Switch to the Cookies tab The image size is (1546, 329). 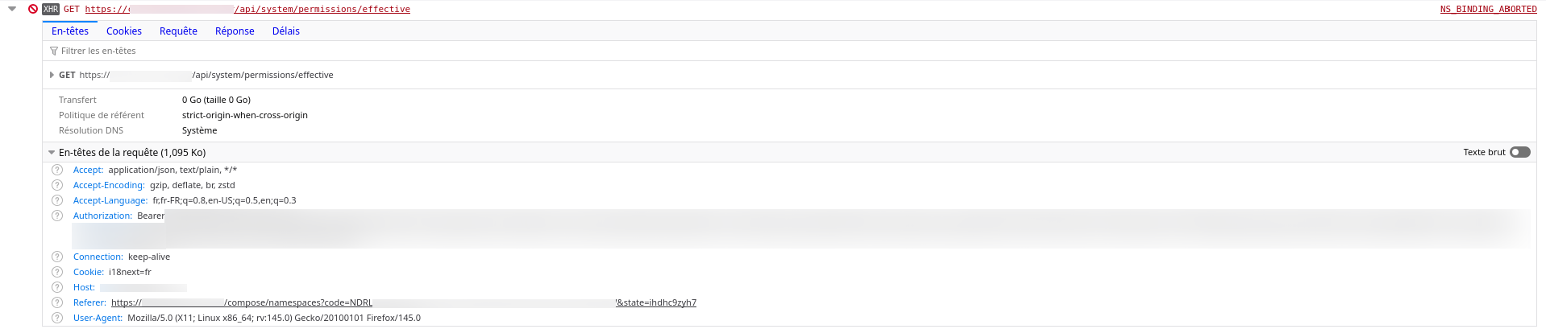124,31
